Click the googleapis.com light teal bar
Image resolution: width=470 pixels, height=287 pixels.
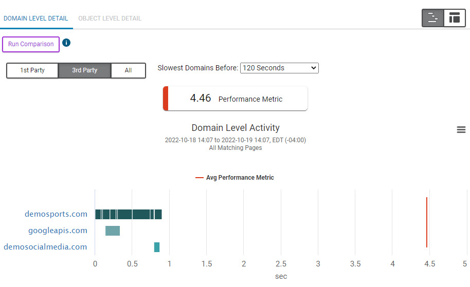(113, 231)
